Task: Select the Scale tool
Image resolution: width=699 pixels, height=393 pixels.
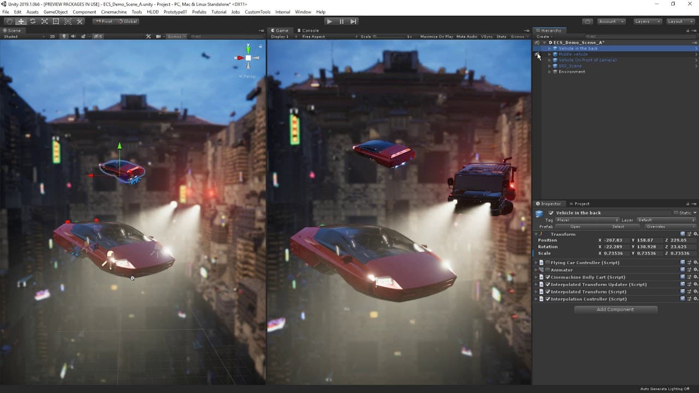Action: click(x=44, y=21)
